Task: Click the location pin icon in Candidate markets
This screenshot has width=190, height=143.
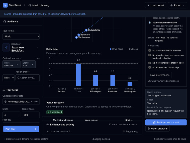Action: click(5, 102)
